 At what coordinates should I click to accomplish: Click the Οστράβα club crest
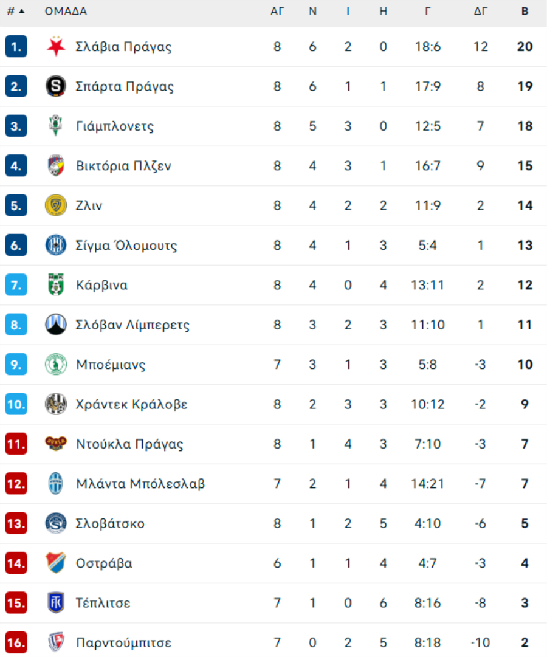[56, 563]
